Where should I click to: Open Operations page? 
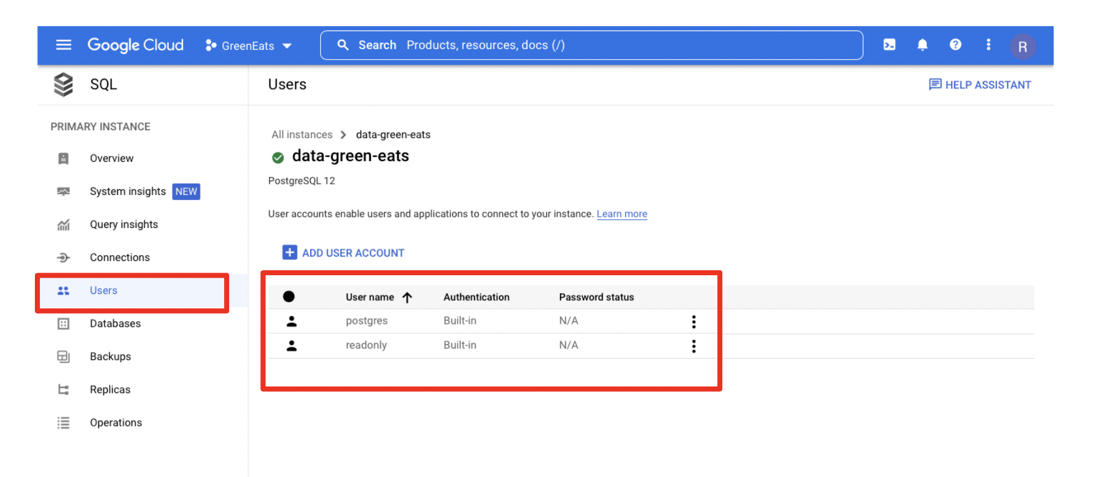pyautogui.click(x=116, y=422)
